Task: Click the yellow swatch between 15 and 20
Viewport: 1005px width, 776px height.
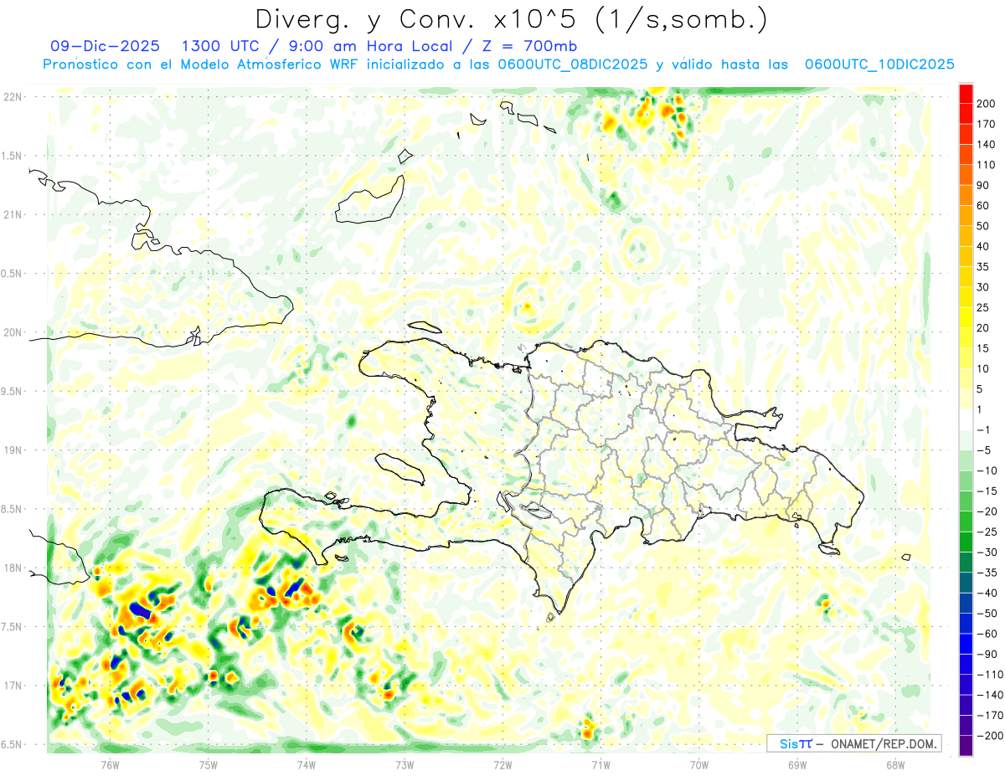Action: point(966,338)
